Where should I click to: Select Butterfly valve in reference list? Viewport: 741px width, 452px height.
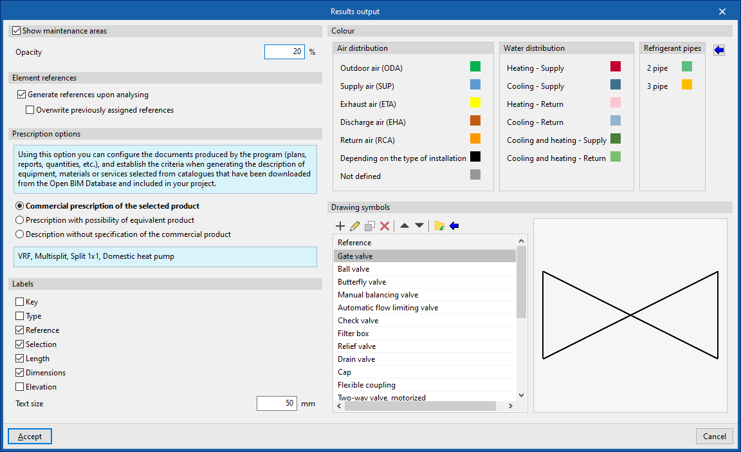coord(361,282)
